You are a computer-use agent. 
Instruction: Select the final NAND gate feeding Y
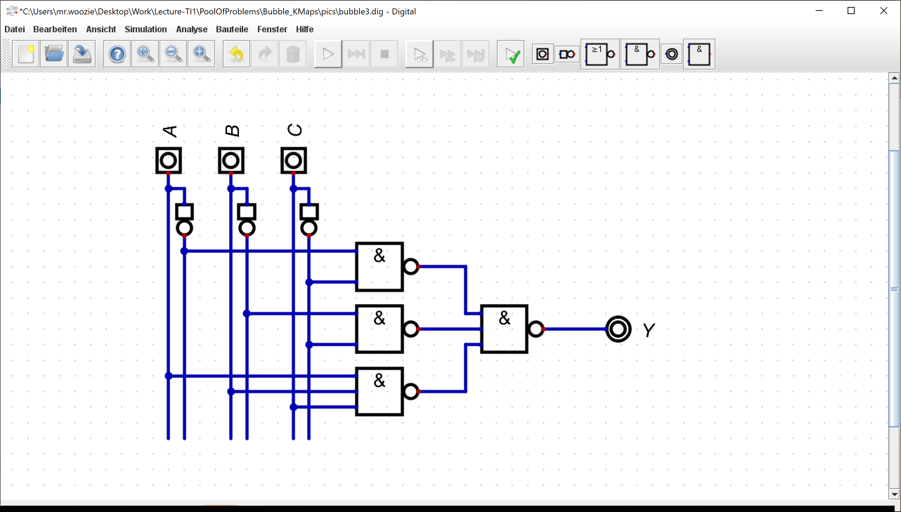coord(505,329)
